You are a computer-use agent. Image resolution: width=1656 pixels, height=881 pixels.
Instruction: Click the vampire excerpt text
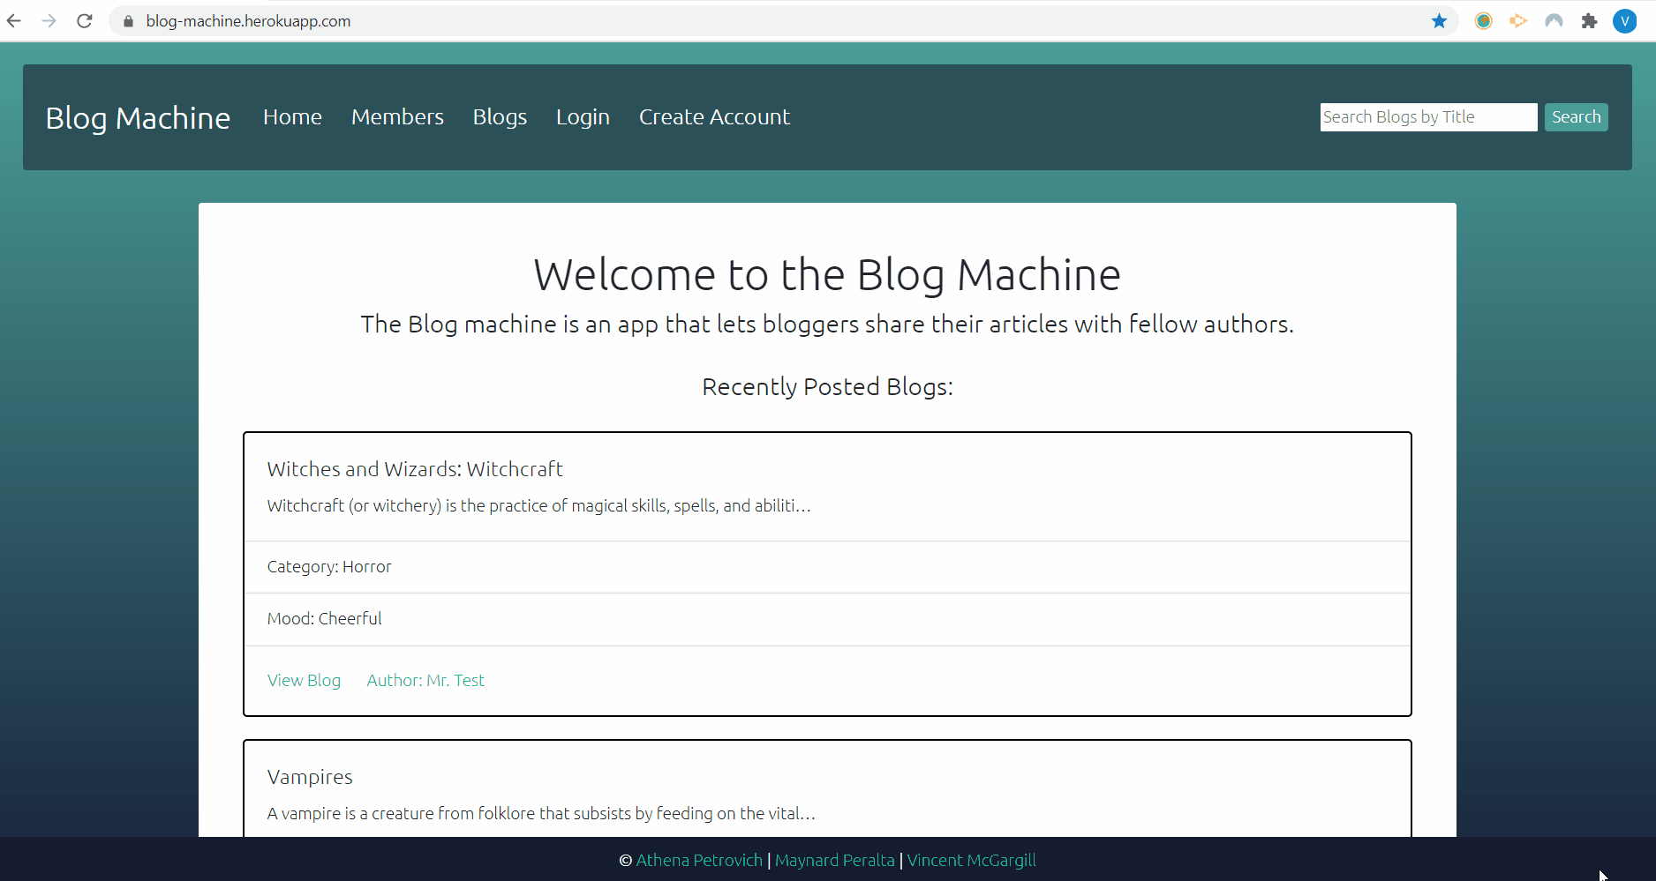click(x=541, y=813)
